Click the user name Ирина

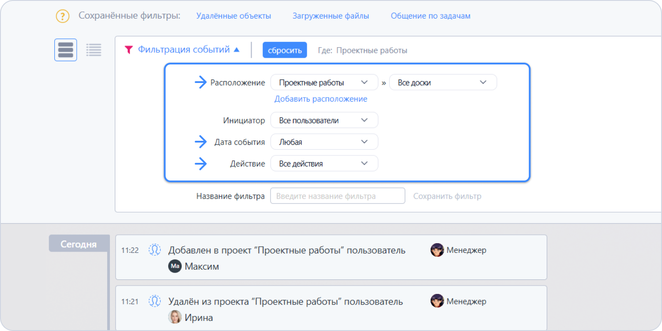pos(199,318)
